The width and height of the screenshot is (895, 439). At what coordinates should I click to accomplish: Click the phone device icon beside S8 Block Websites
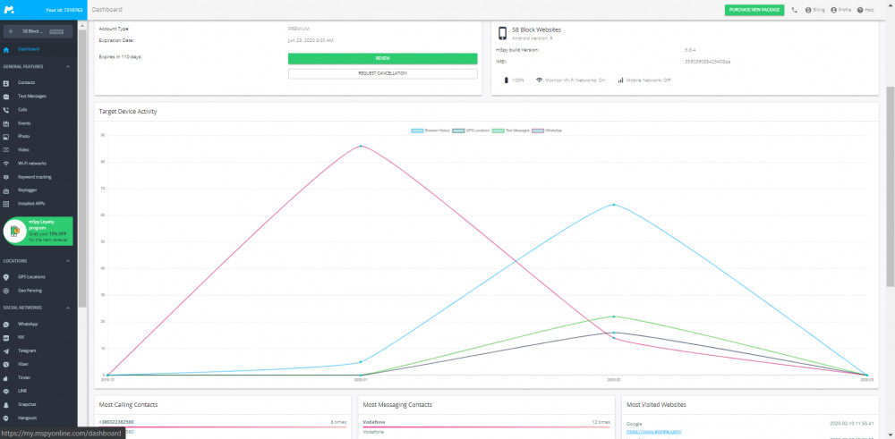point(502,33)
